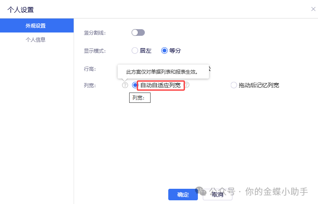
Task: Choose the 拖动后记忆列宽 radio option
Action: (x=234, y=85)
